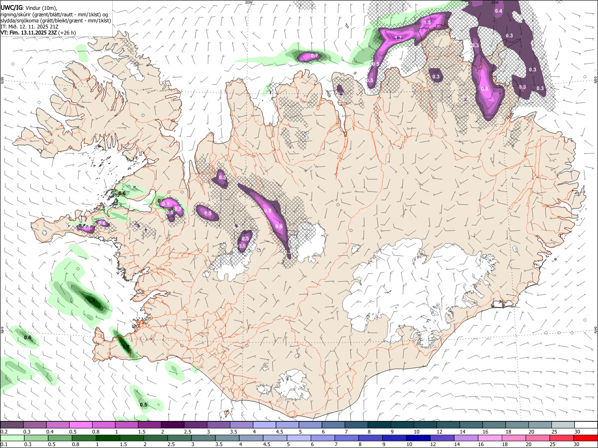Click the '64N' latitude label on right edge
The image size is (598, 448).
(x=596, y=330)
